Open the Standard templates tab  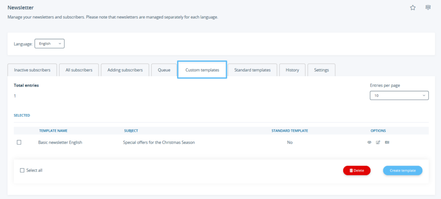coord(252,70)
